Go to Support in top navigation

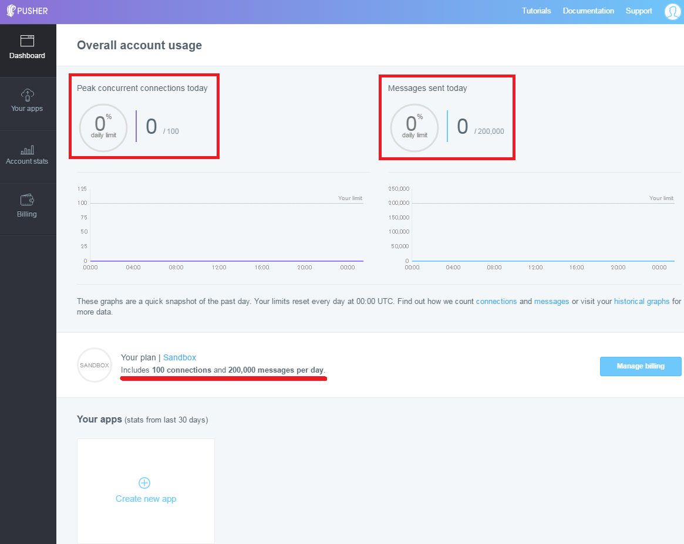click(x=639, y=11)
